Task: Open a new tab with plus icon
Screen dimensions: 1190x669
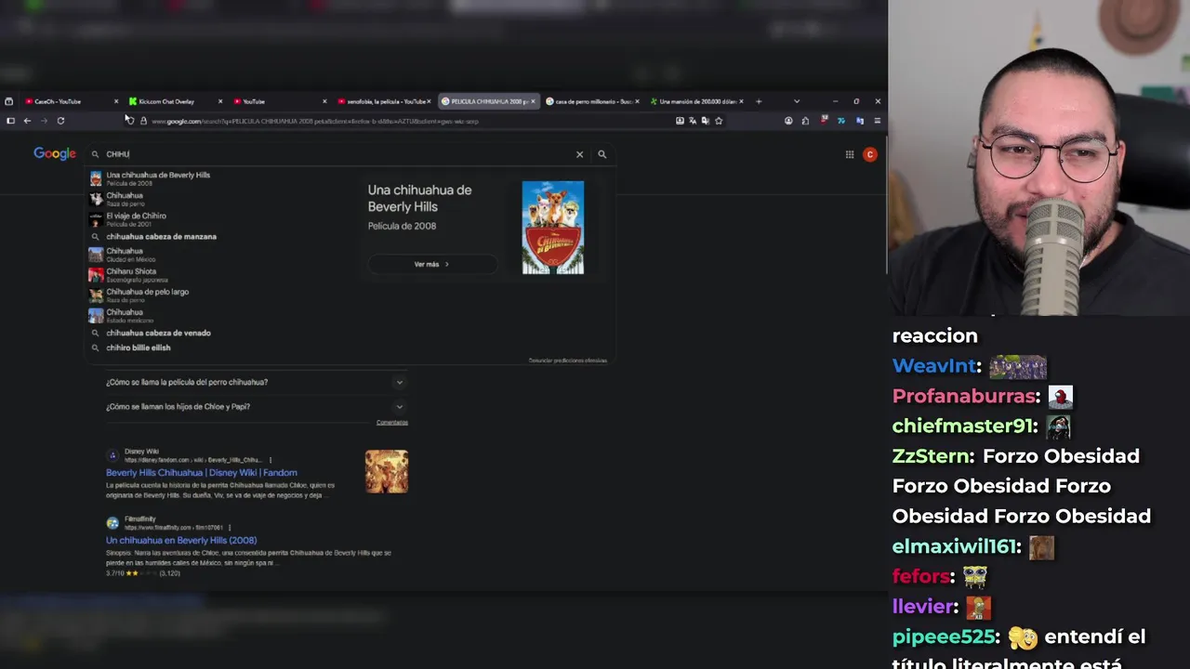Action: [759, 101]
